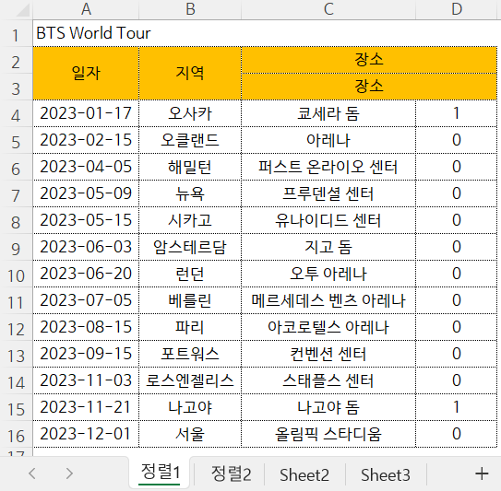
Task: Click date cell 2023-05-09
Action: pos(86,193)
